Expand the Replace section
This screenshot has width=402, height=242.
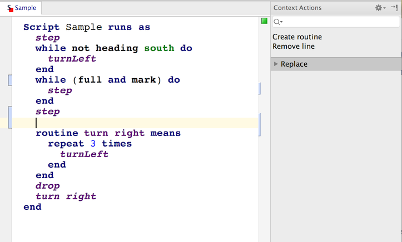tap(276, 64)
